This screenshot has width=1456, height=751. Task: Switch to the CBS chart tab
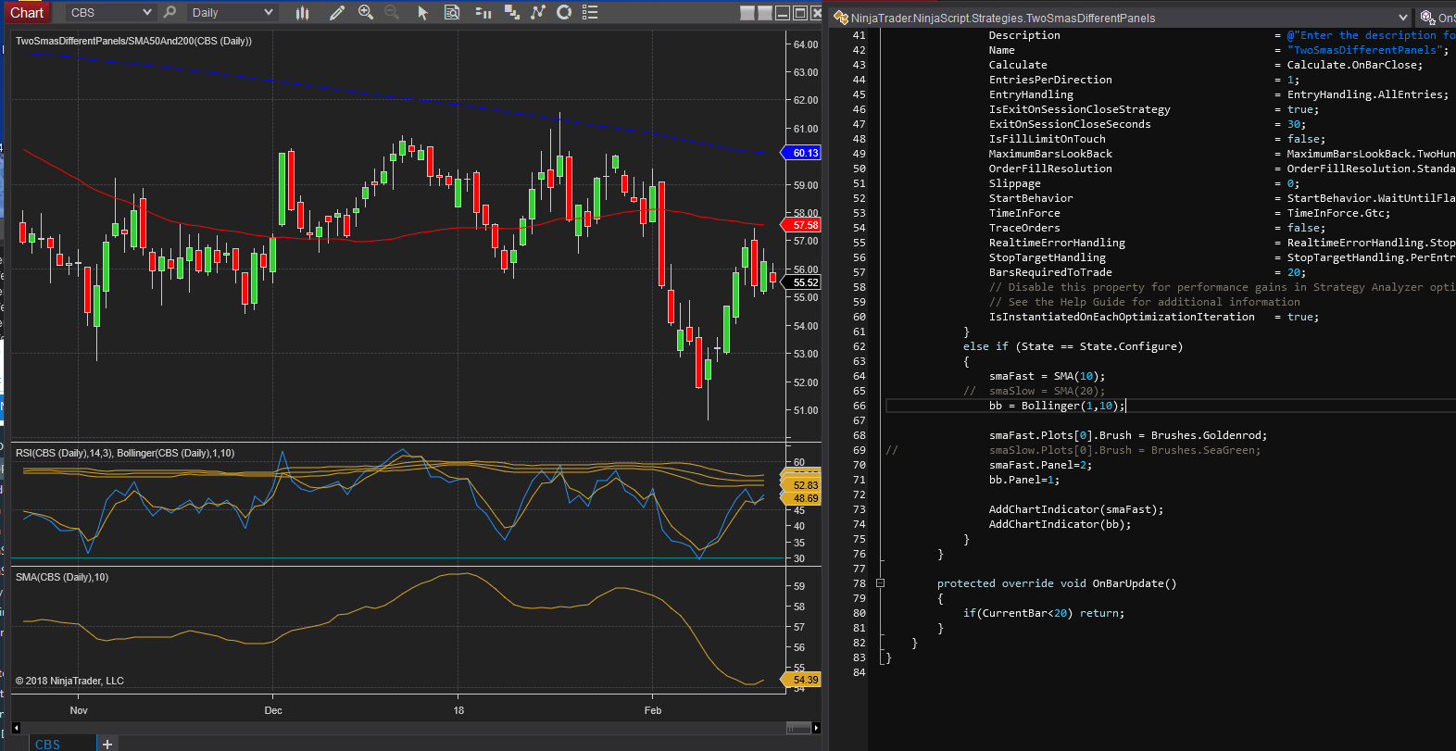pos(48,744)
